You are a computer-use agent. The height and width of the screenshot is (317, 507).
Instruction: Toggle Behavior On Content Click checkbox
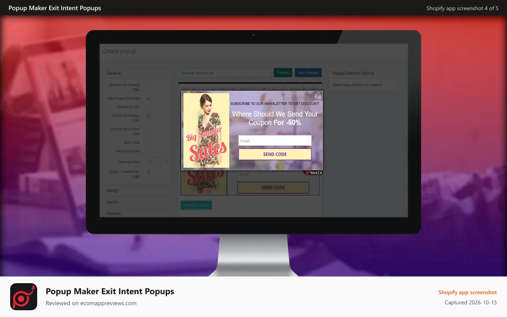click(x=149, y=85)
